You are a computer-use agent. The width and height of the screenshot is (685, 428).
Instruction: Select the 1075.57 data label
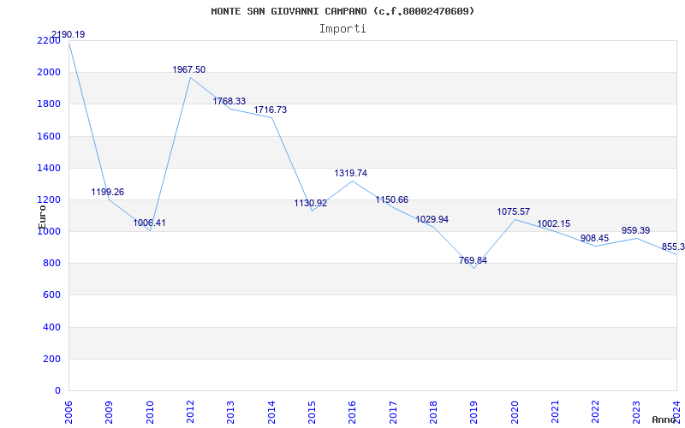(513, 211)
